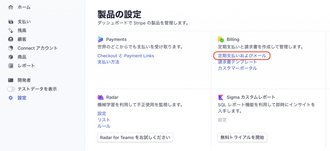This screenshot has height=151, width=330.
Task: Open the カスタマーポータル link
Action: coord(238,68)
